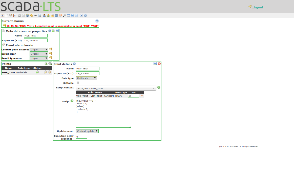Change the Script error alarm level dropdown

(39, 54)
